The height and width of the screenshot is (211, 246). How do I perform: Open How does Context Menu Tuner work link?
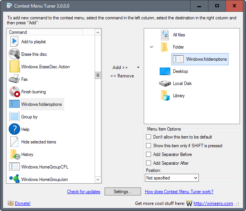(179, 192)
